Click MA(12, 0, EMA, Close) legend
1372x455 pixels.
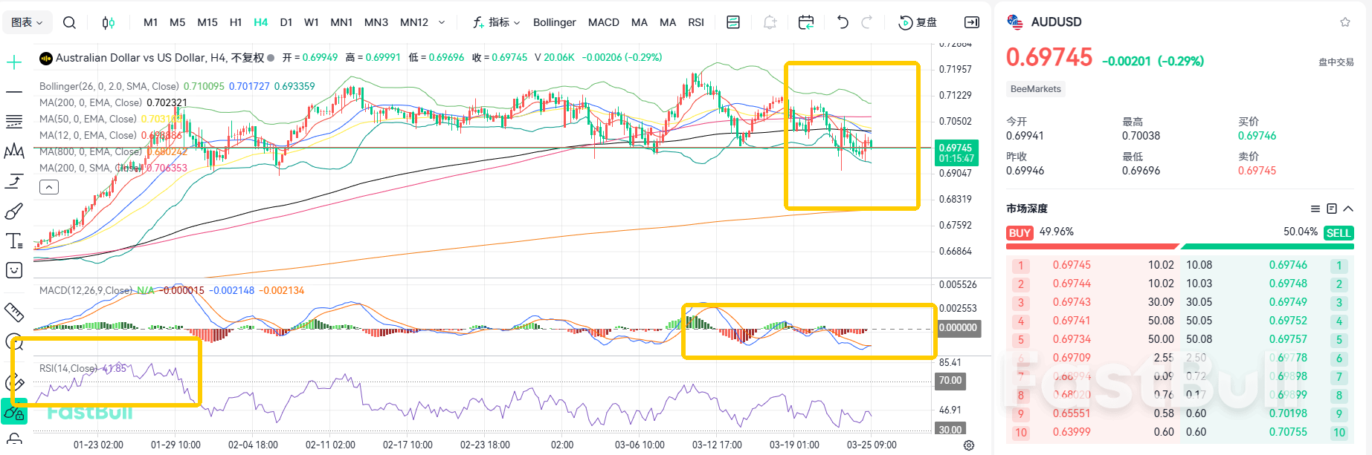tap(88, 135)
